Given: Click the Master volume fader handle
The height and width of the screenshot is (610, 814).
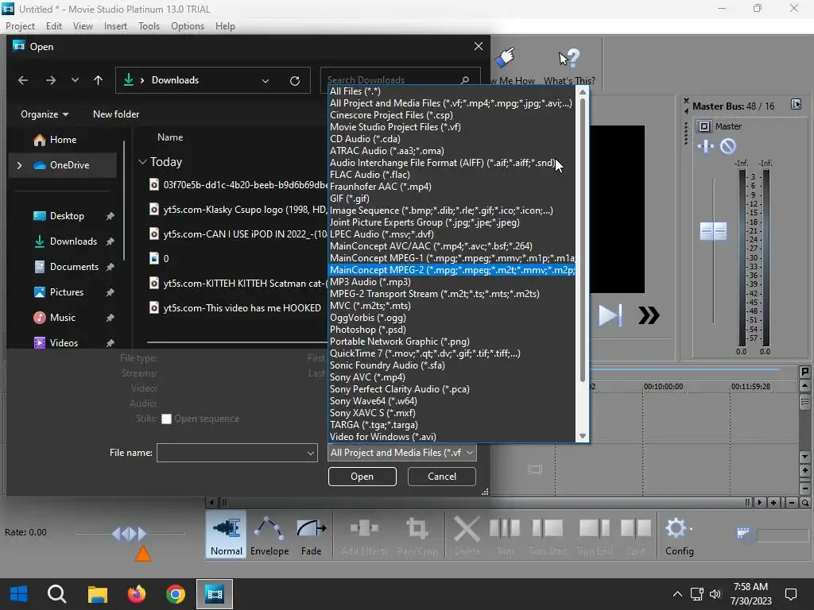Looking at the screenshot, I should tap(713, 231).
